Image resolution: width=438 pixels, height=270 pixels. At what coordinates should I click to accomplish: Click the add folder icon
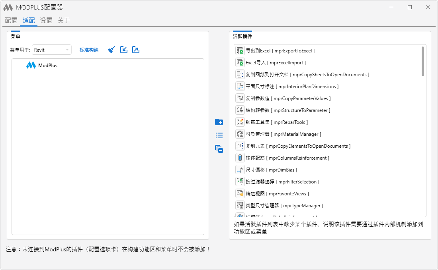click(x=219, y=122)
